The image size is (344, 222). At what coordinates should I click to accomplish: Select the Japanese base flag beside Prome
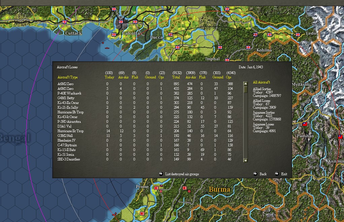pos(156,188)
